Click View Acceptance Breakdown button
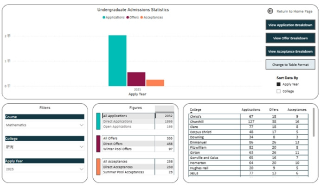321x188 pixels. coord(290,51)
